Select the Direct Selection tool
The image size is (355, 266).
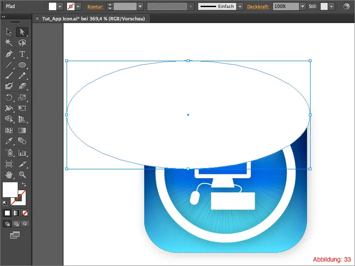[22, 31]
